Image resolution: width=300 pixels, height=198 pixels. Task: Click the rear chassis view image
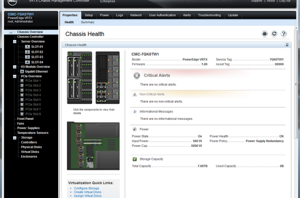pos(108,78)
